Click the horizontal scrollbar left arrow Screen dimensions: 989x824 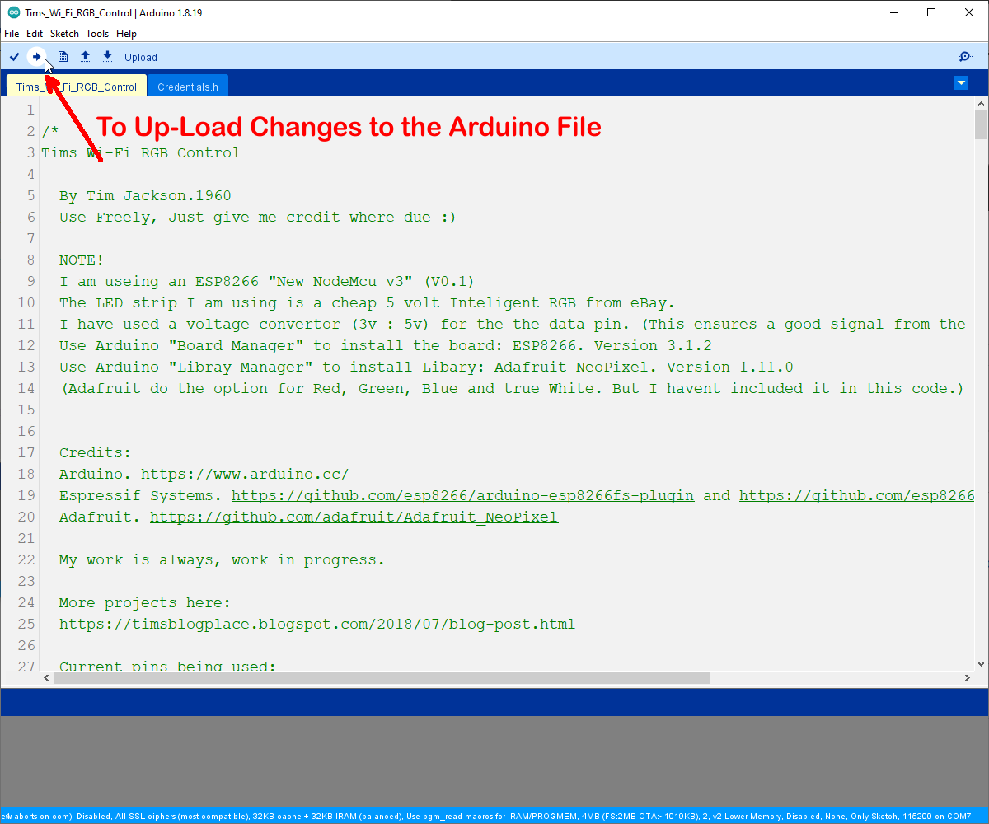pyautogui.click(x=47, y=677)
